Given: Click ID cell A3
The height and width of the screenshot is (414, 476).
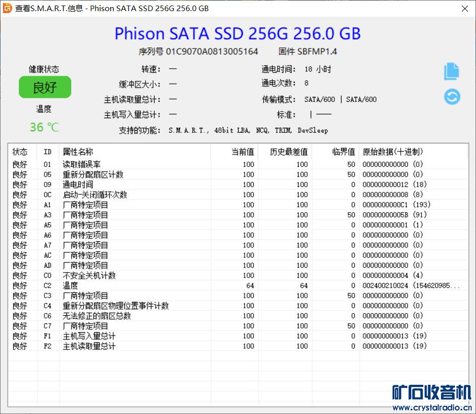Looking at the screenshot, I should [x=47, y=215].
